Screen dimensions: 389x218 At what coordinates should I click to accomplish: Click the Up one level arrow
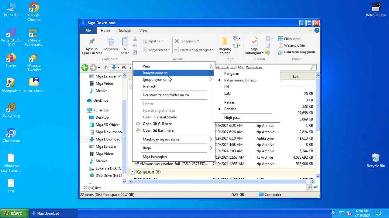[106, 68]
